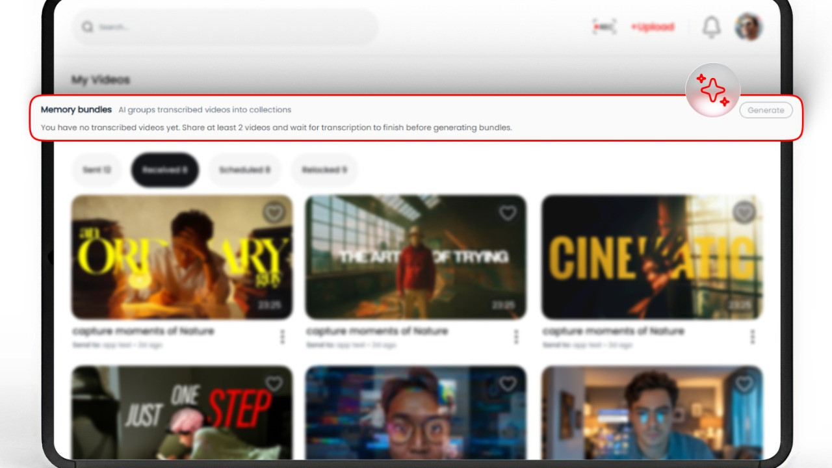
Task: Switch to the Sent 12 tab
Action: pyautogui.click(x=96, y=170)
